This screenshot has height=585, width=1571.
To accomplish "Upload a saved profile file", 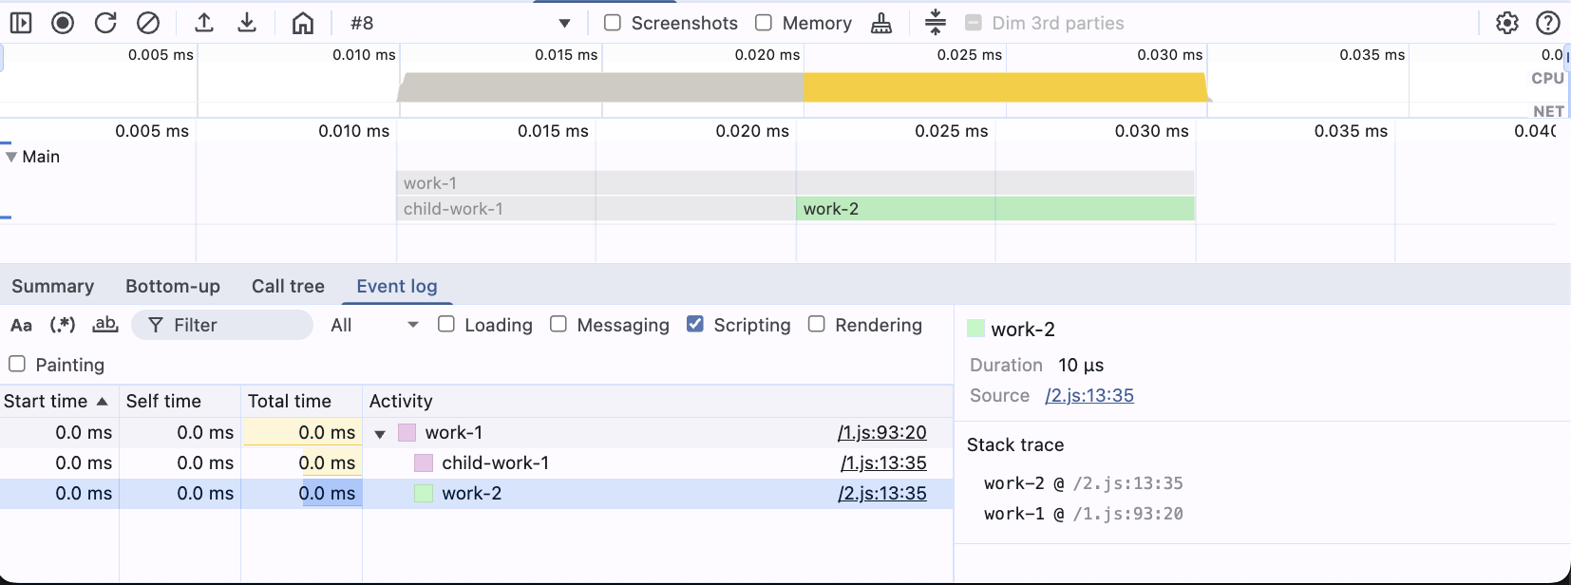I will [204, 23].
